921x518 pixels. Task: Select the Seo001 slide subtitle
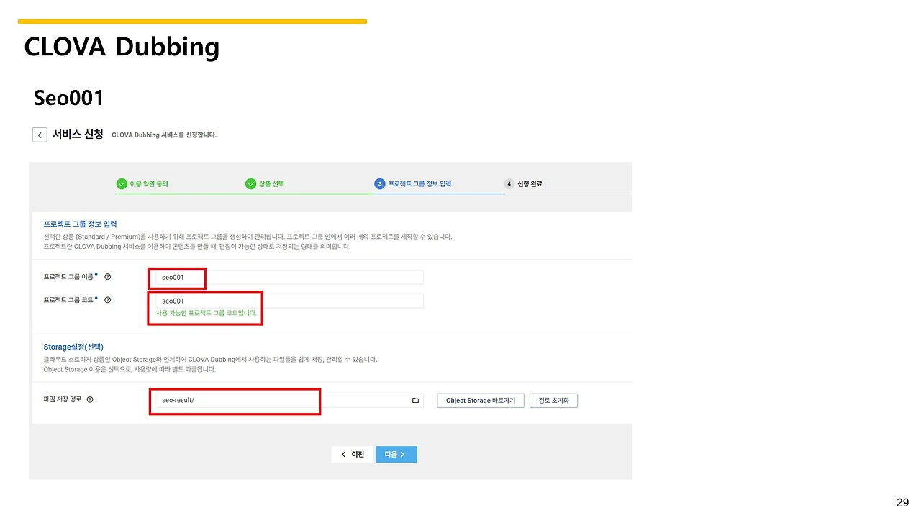click(x=69, y=98)
